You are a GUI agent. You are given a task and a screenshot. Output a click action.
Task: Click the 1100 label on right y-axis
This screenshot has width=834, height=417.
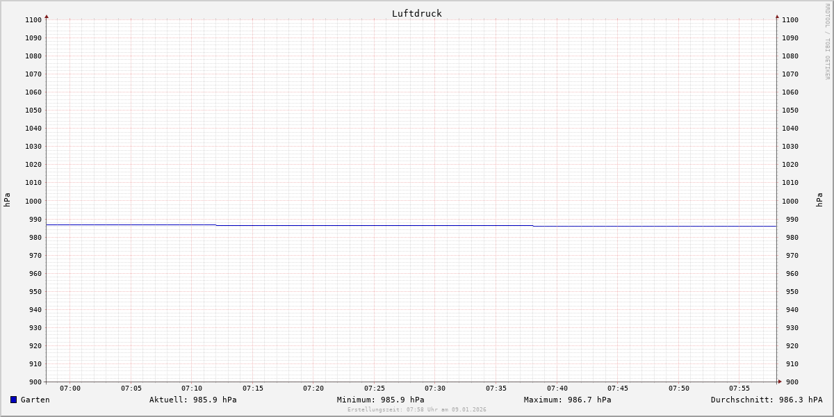[790, 20]
